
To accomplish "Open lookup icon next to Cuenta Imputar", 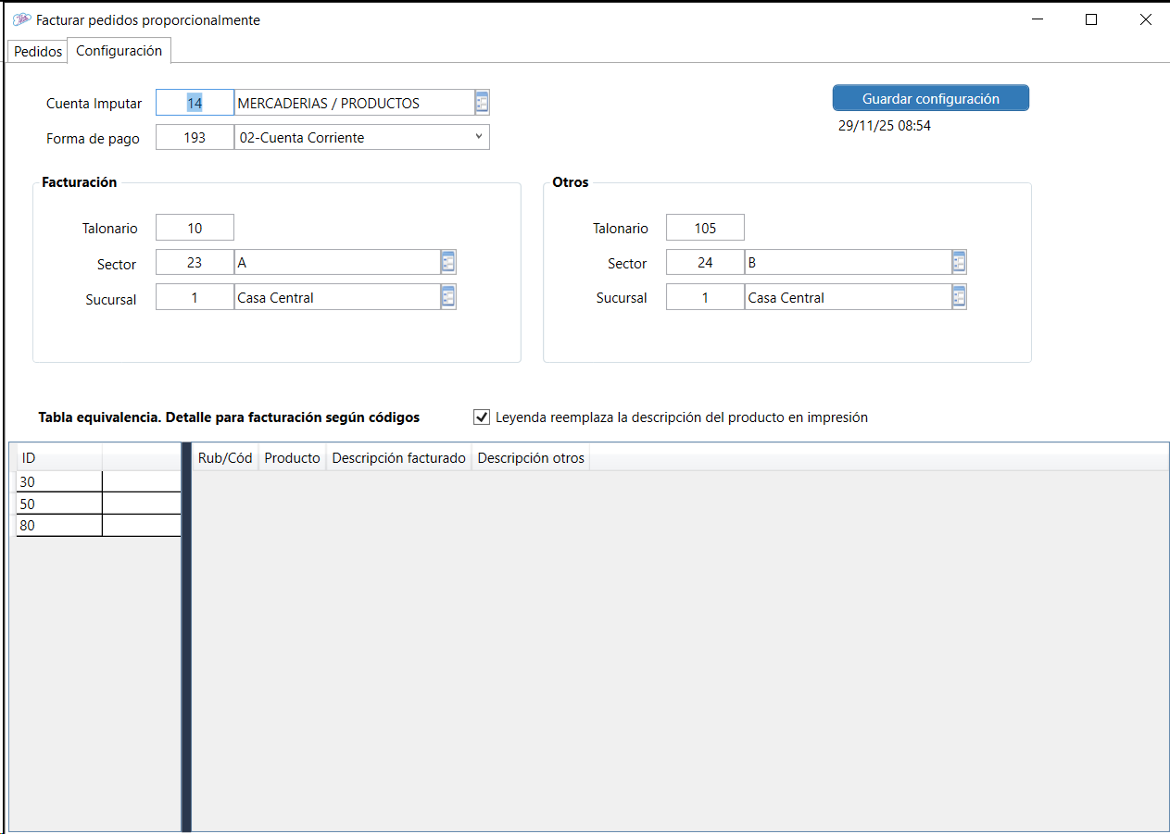I will [482, 103].
